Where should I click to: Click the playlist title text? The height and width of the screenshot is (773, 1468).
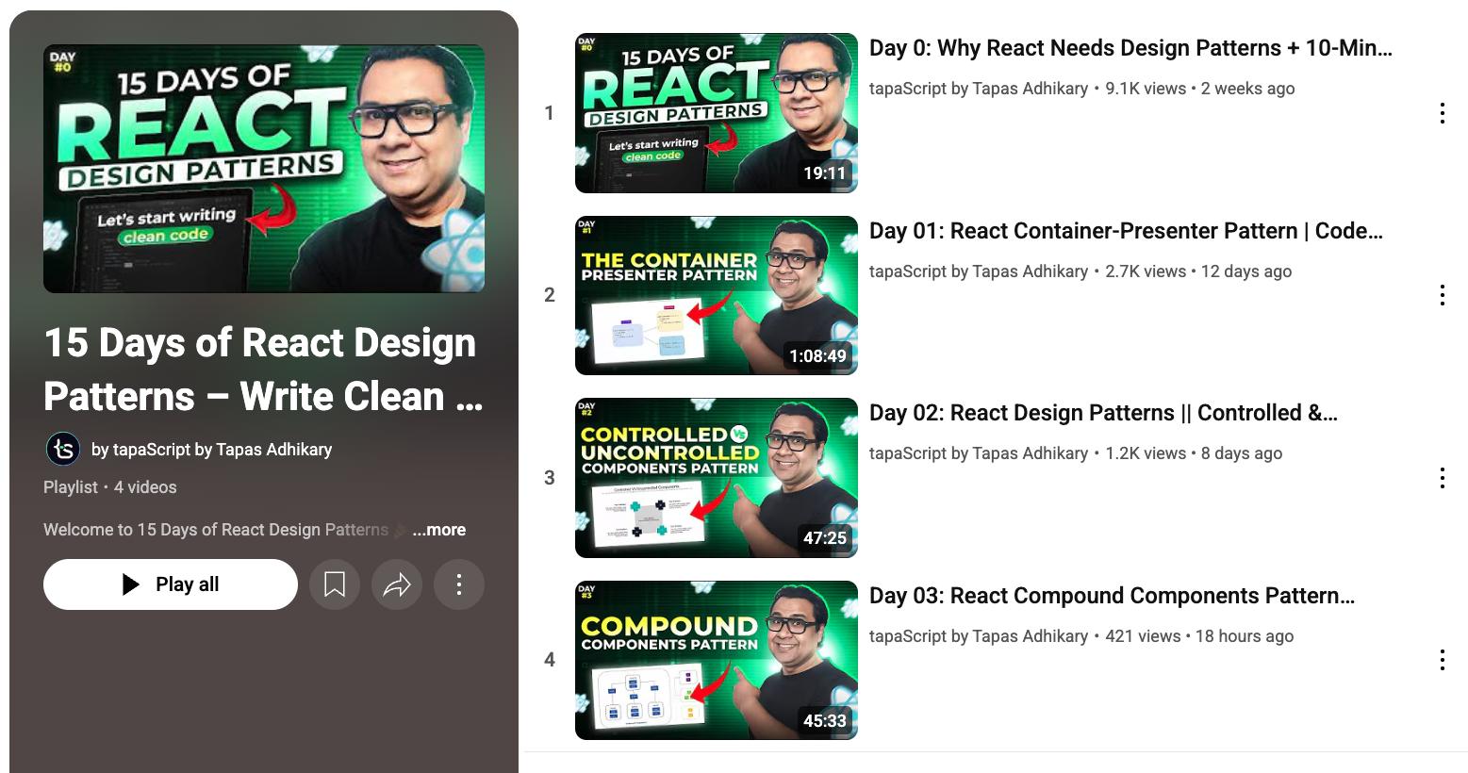258,368
